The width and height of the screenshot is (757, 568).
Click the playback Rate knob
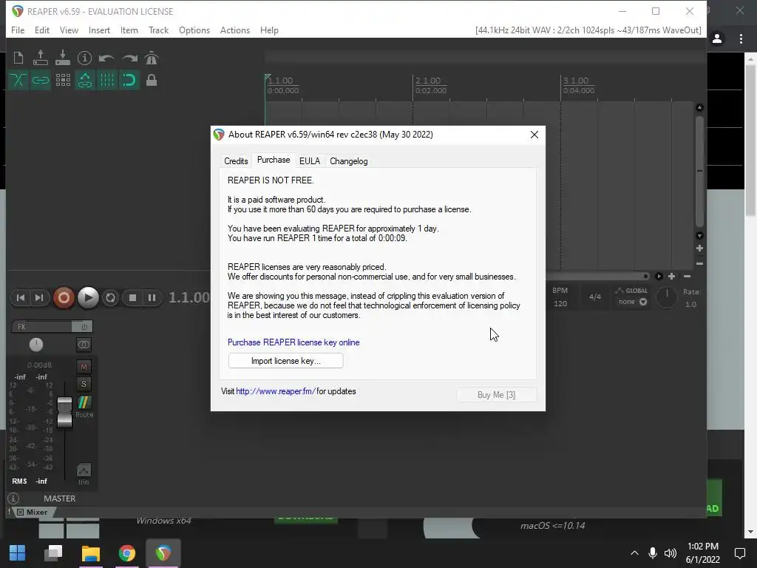tap(668, 297)
